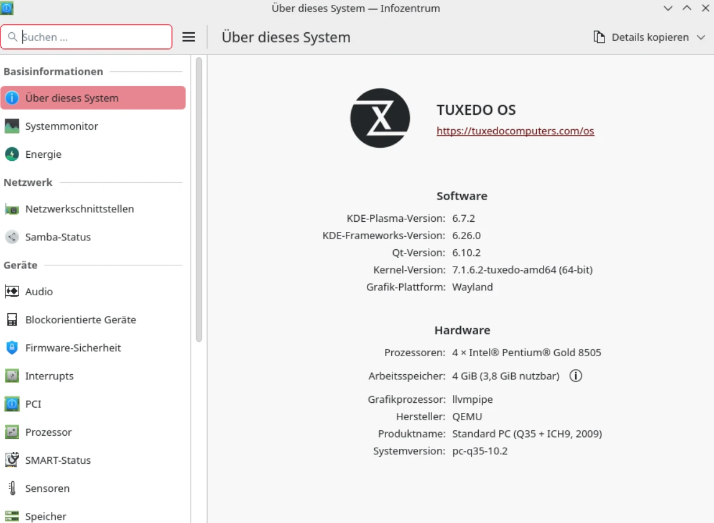Click the TUXEDO OS heading

(x=476, y=109)
